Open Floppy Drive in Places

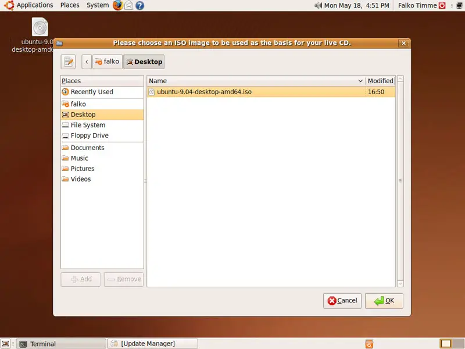point(102,136)
